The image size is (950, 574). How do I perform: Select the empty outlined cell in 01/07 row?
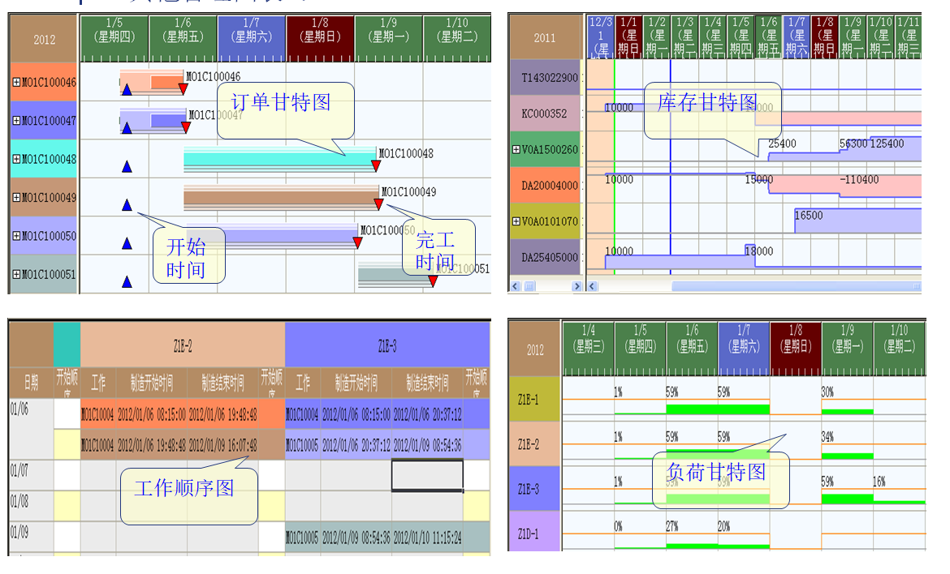coord(427,475)
